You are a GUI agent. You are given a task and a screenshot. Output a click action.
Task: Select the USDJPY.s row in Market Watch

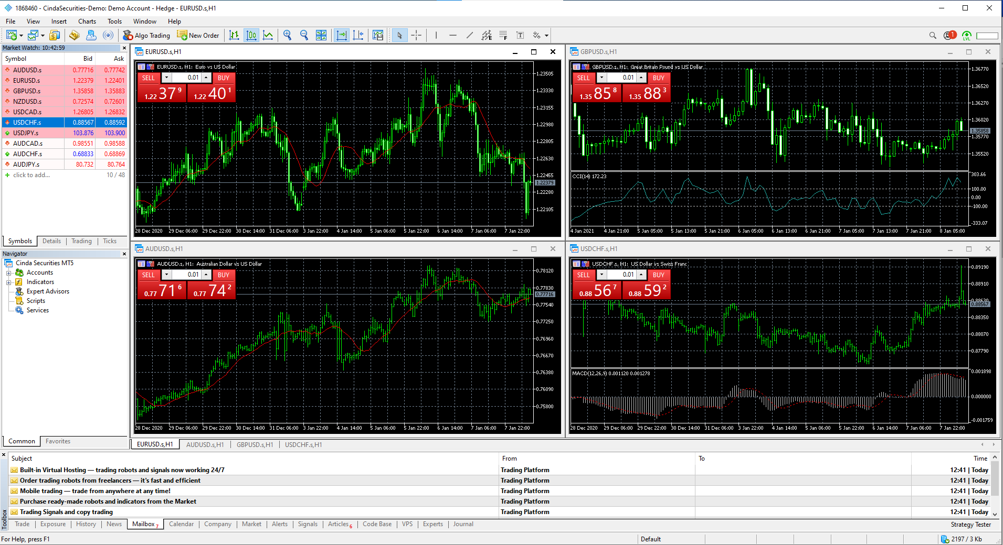[x=65, y=133]
